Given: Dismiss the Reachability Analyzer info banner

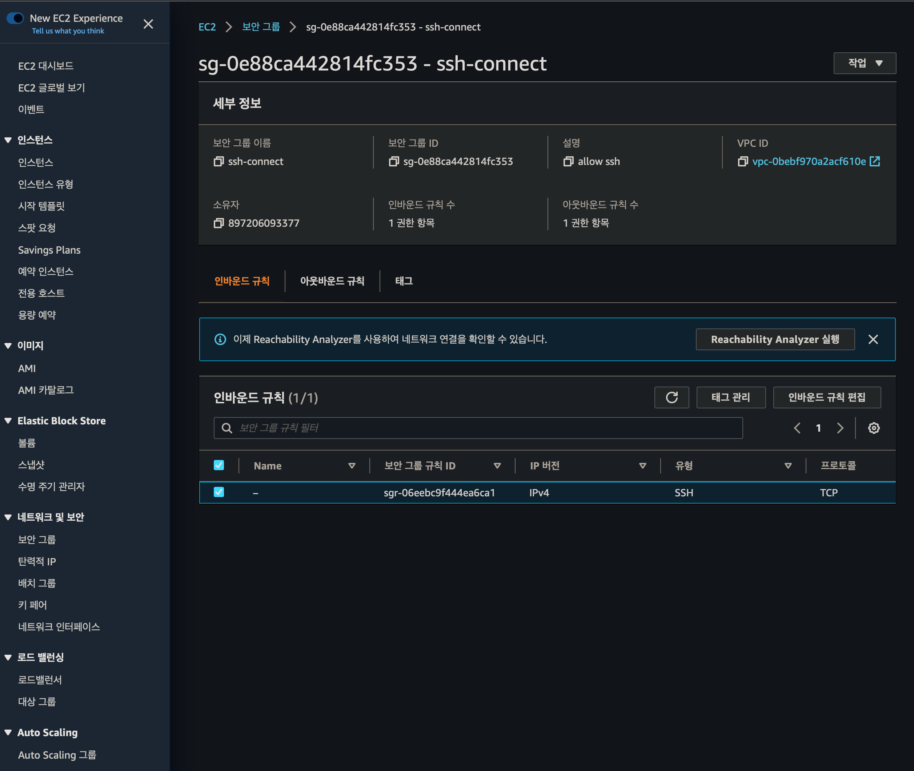Looking at the screenshot, I should tap(873, 340).
